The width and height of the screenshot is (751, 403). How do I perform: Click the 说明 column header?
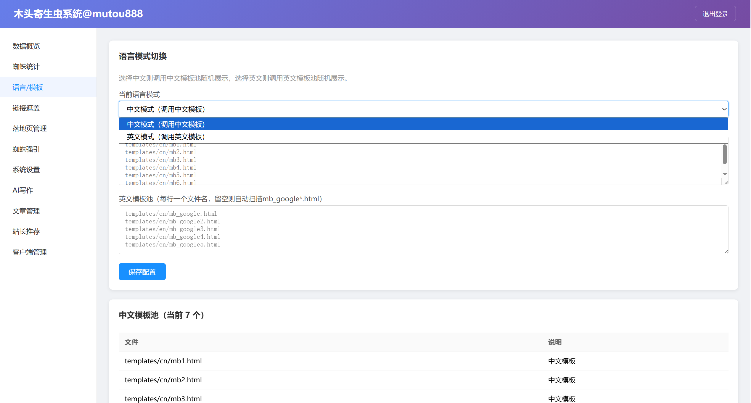(x=555, y=342)
